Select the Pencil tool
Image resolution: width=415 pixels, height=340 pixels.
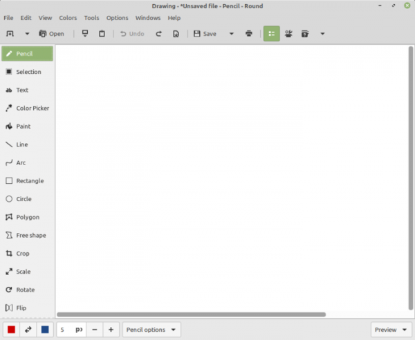(x=28, y=54)
